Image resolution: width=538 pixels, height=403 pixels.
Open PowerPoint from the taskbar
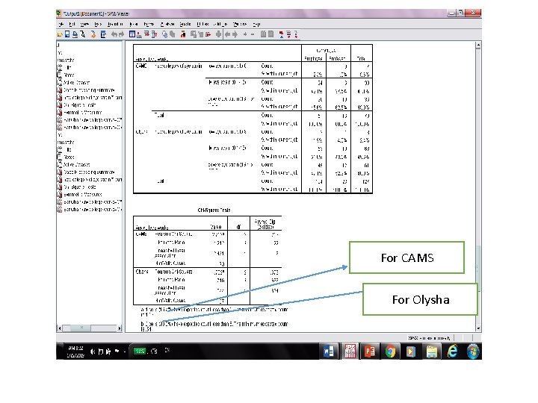pos(370,352)
